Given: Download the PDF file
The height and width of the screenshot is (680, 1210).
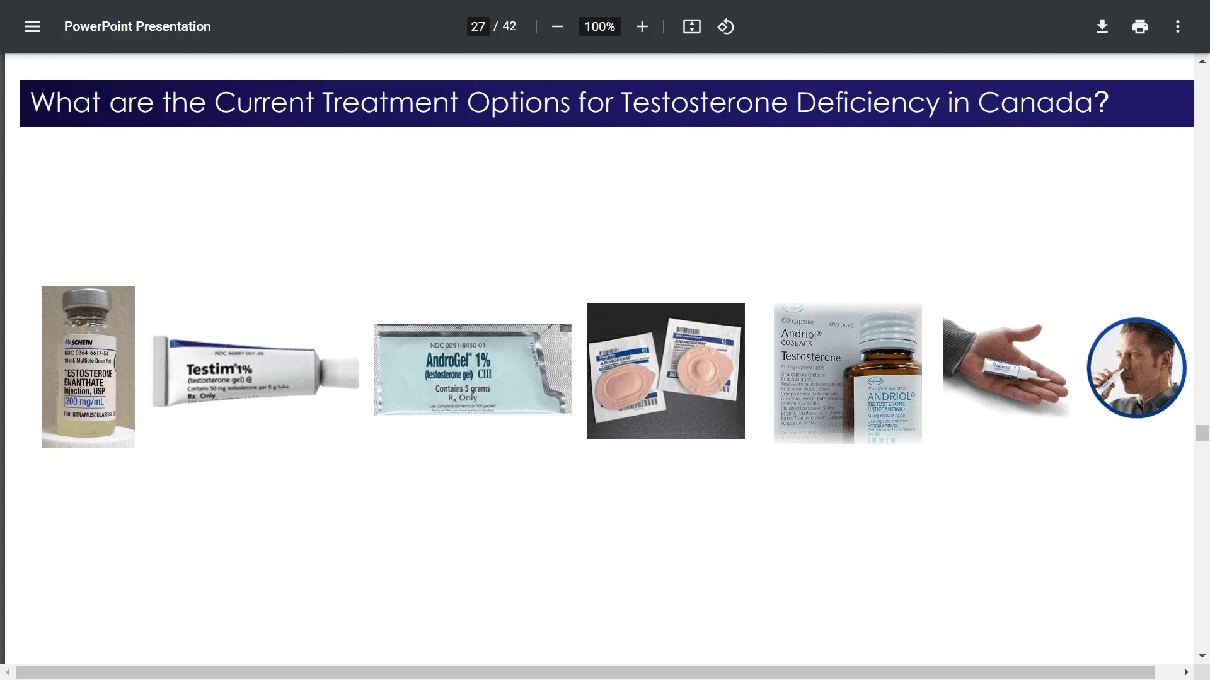Looking at the screenshot, I should pos(1102,26).
